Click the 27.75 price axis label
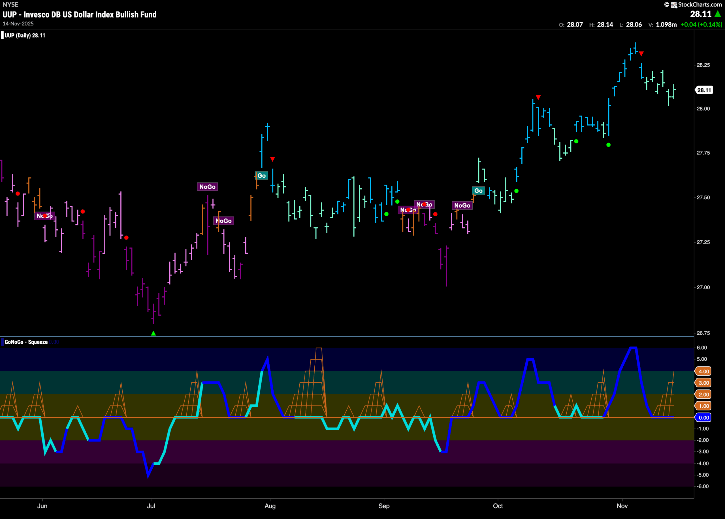 (703, 153)
